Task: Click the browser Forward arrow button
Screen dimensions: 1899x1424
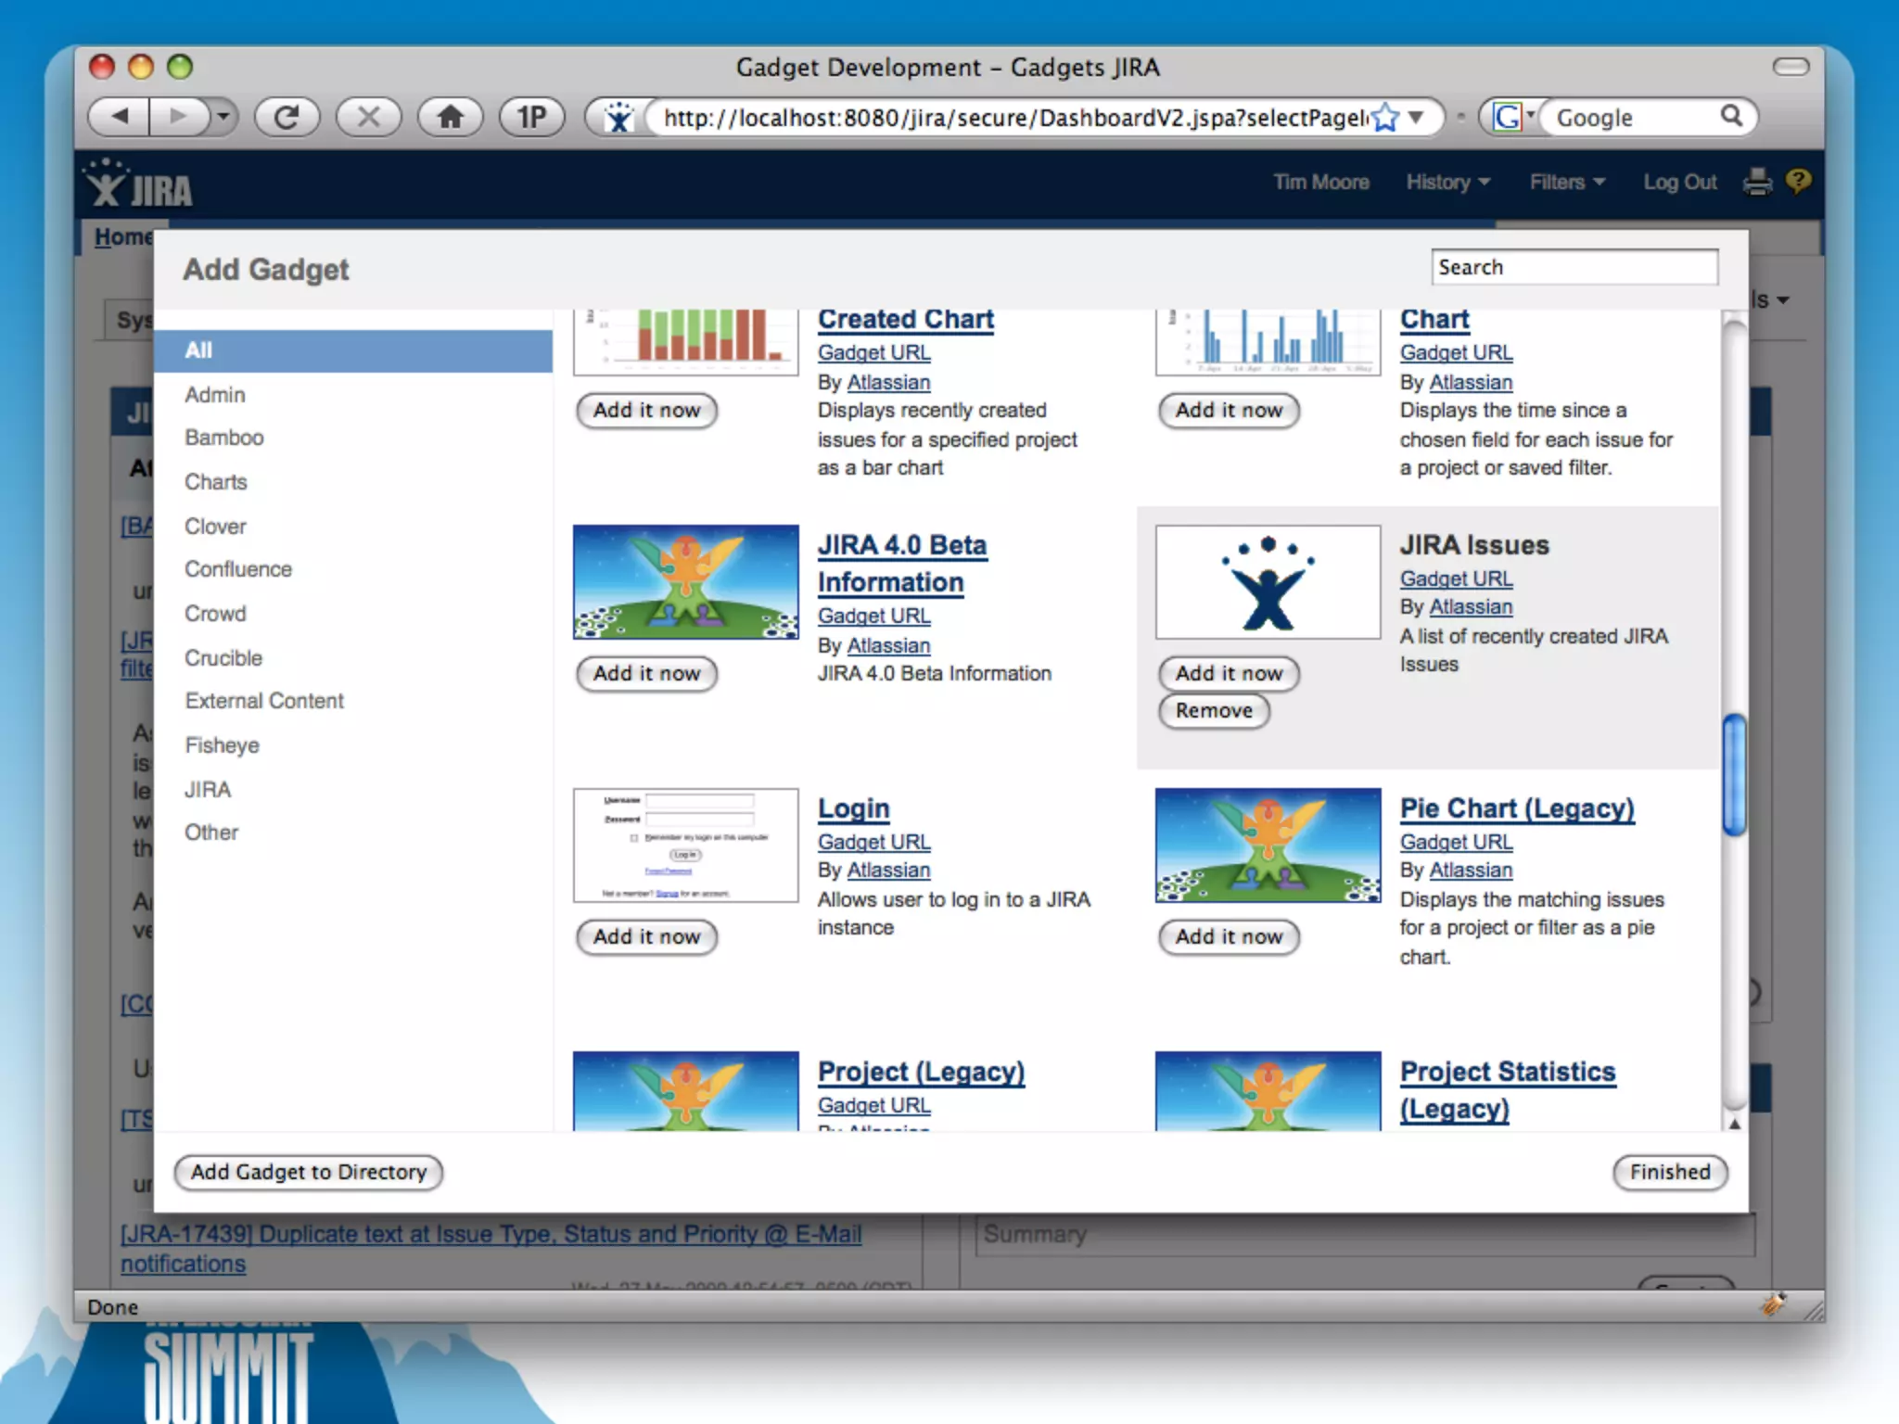Action: pos(177,117)
